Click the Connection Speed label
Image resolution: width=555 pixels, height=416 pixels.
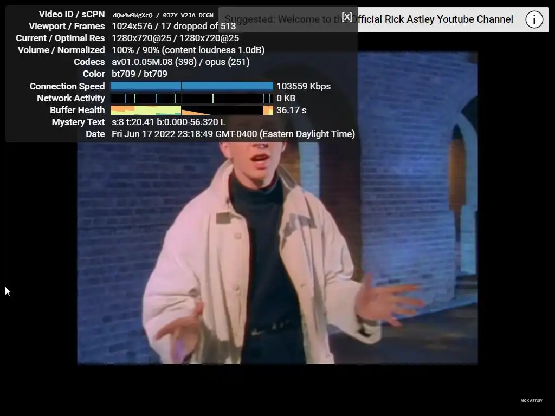pyautogui.click(x=67, y=86)
